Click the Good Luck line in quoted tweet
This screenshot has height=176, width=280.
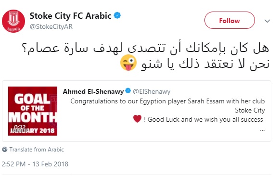[x=204, y=119]
